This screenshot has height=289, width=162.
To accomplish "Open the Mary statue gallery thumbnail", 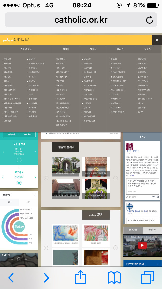I will click(66, 167).
